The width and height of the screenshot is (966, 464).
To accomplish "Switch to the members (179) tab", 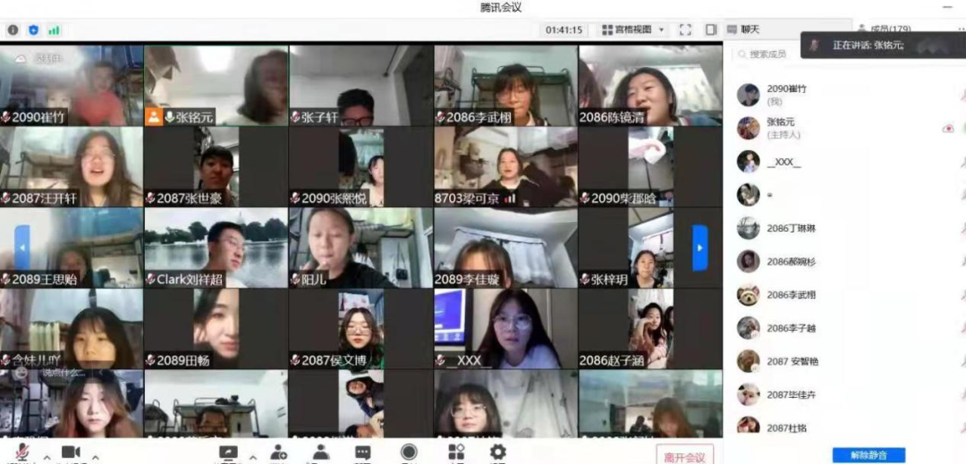I will (x=884, y=30).
